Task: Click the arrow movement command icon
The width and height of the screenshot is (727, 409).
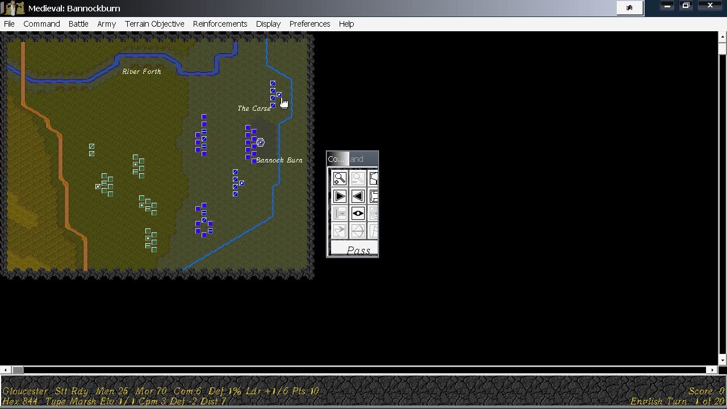Action: tap(340, 231)
